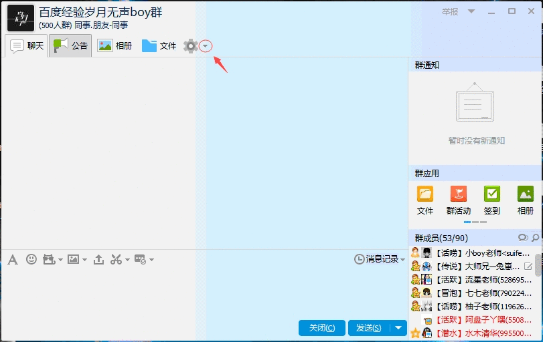This screenshot has width=543, height=342.
Task: Click group name 百度经验岁月无声boy群
Action: tap(100, 13)
